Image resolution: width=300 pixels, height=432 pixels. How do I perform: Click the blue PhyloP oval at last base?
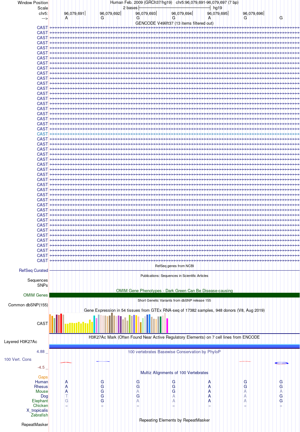(x=281, y=363)
